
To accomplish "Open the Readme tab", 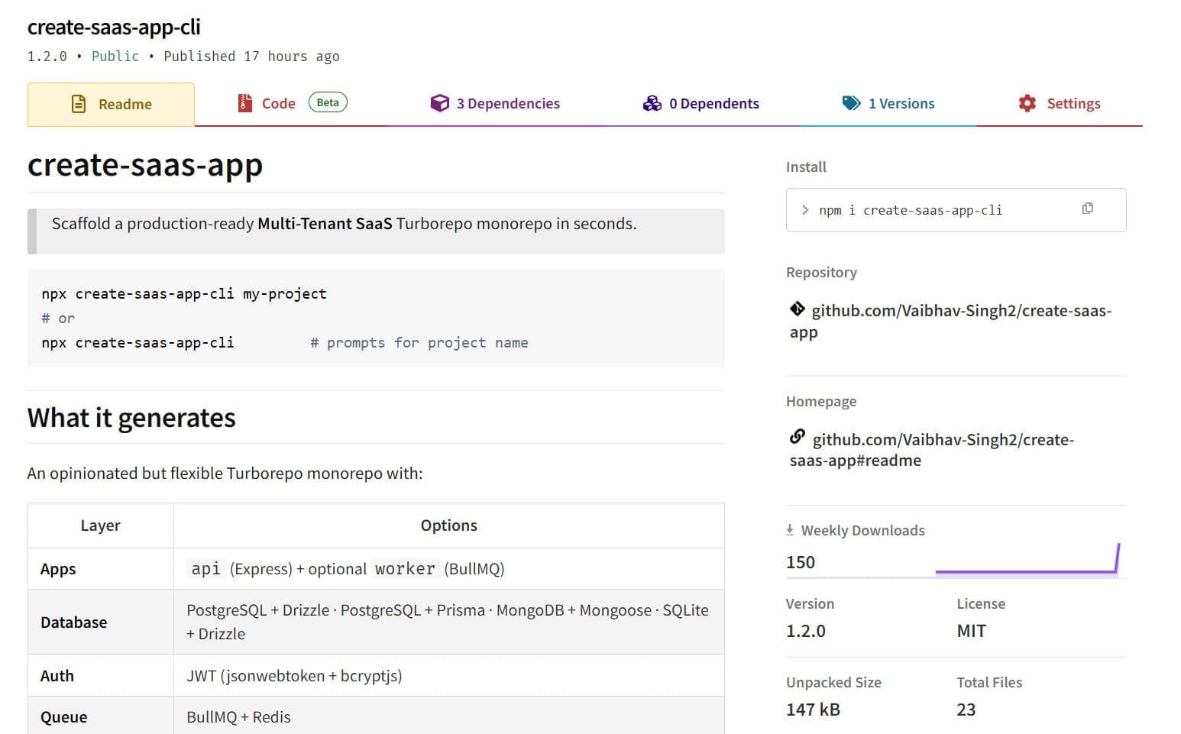I will point(111,104).
